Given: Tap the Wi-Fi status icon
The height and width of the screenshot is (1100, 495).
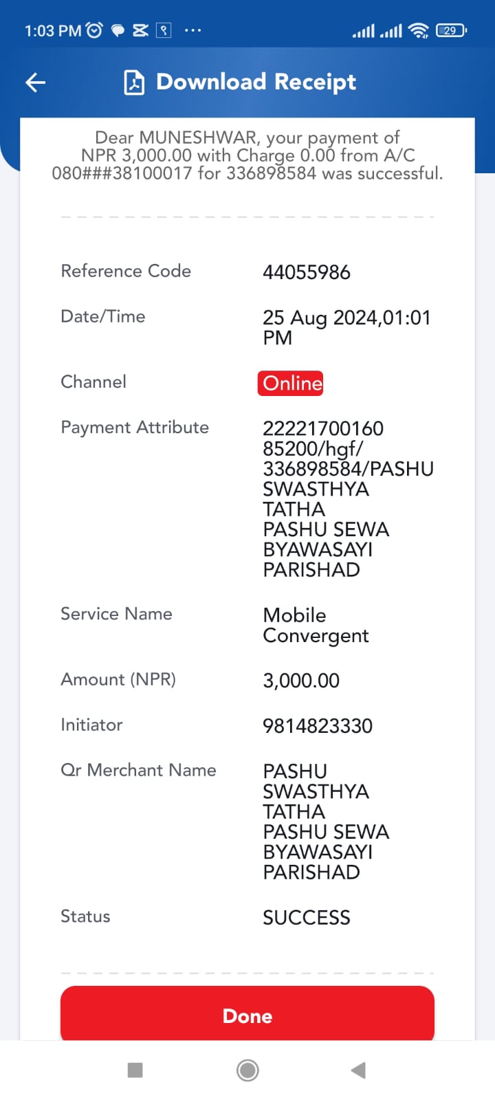Looking at the screenshot, I should point(418,30).
